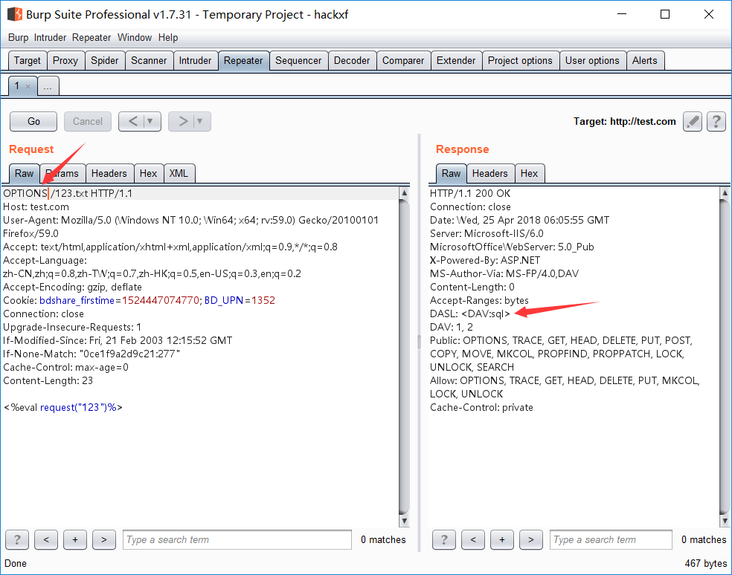Switch to the Spider tool tab
This screenshot has width=732, height=575.
click(x=105, y=61)
